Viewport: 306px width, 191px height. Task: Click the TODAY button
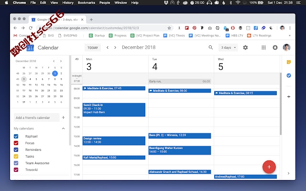click(x=93, y=48)
